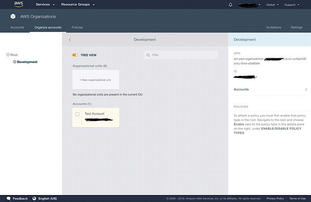311x202 pixels.
Task: Open the Resource Groups dropdown
Action: click(78, 4)
